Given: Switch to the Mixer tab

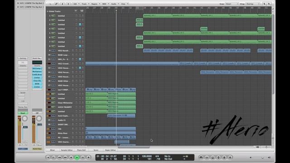Looking at the screenshot, I should click(53, 150).
